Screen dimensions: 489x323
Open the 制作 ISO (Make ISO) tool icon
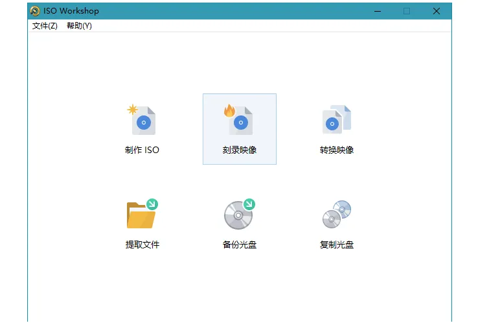(x=142, y=120)
